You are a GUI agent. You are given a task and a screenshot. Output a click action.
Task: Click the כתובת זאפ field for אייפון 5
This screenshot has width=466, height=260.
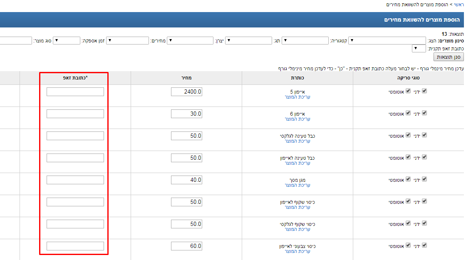point(75,92)
